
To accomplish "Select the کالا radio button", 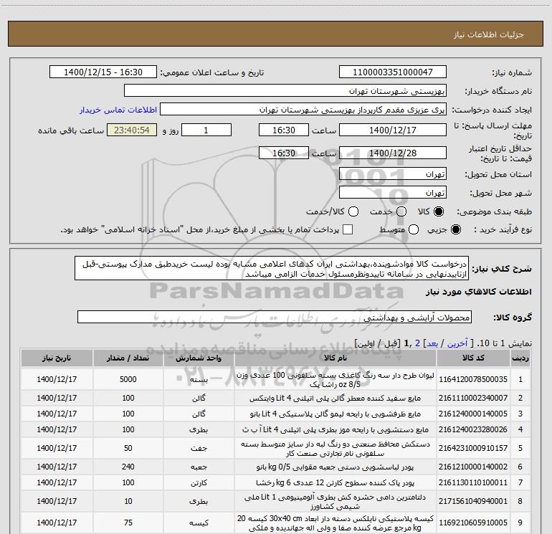I will tap(439, 211).
